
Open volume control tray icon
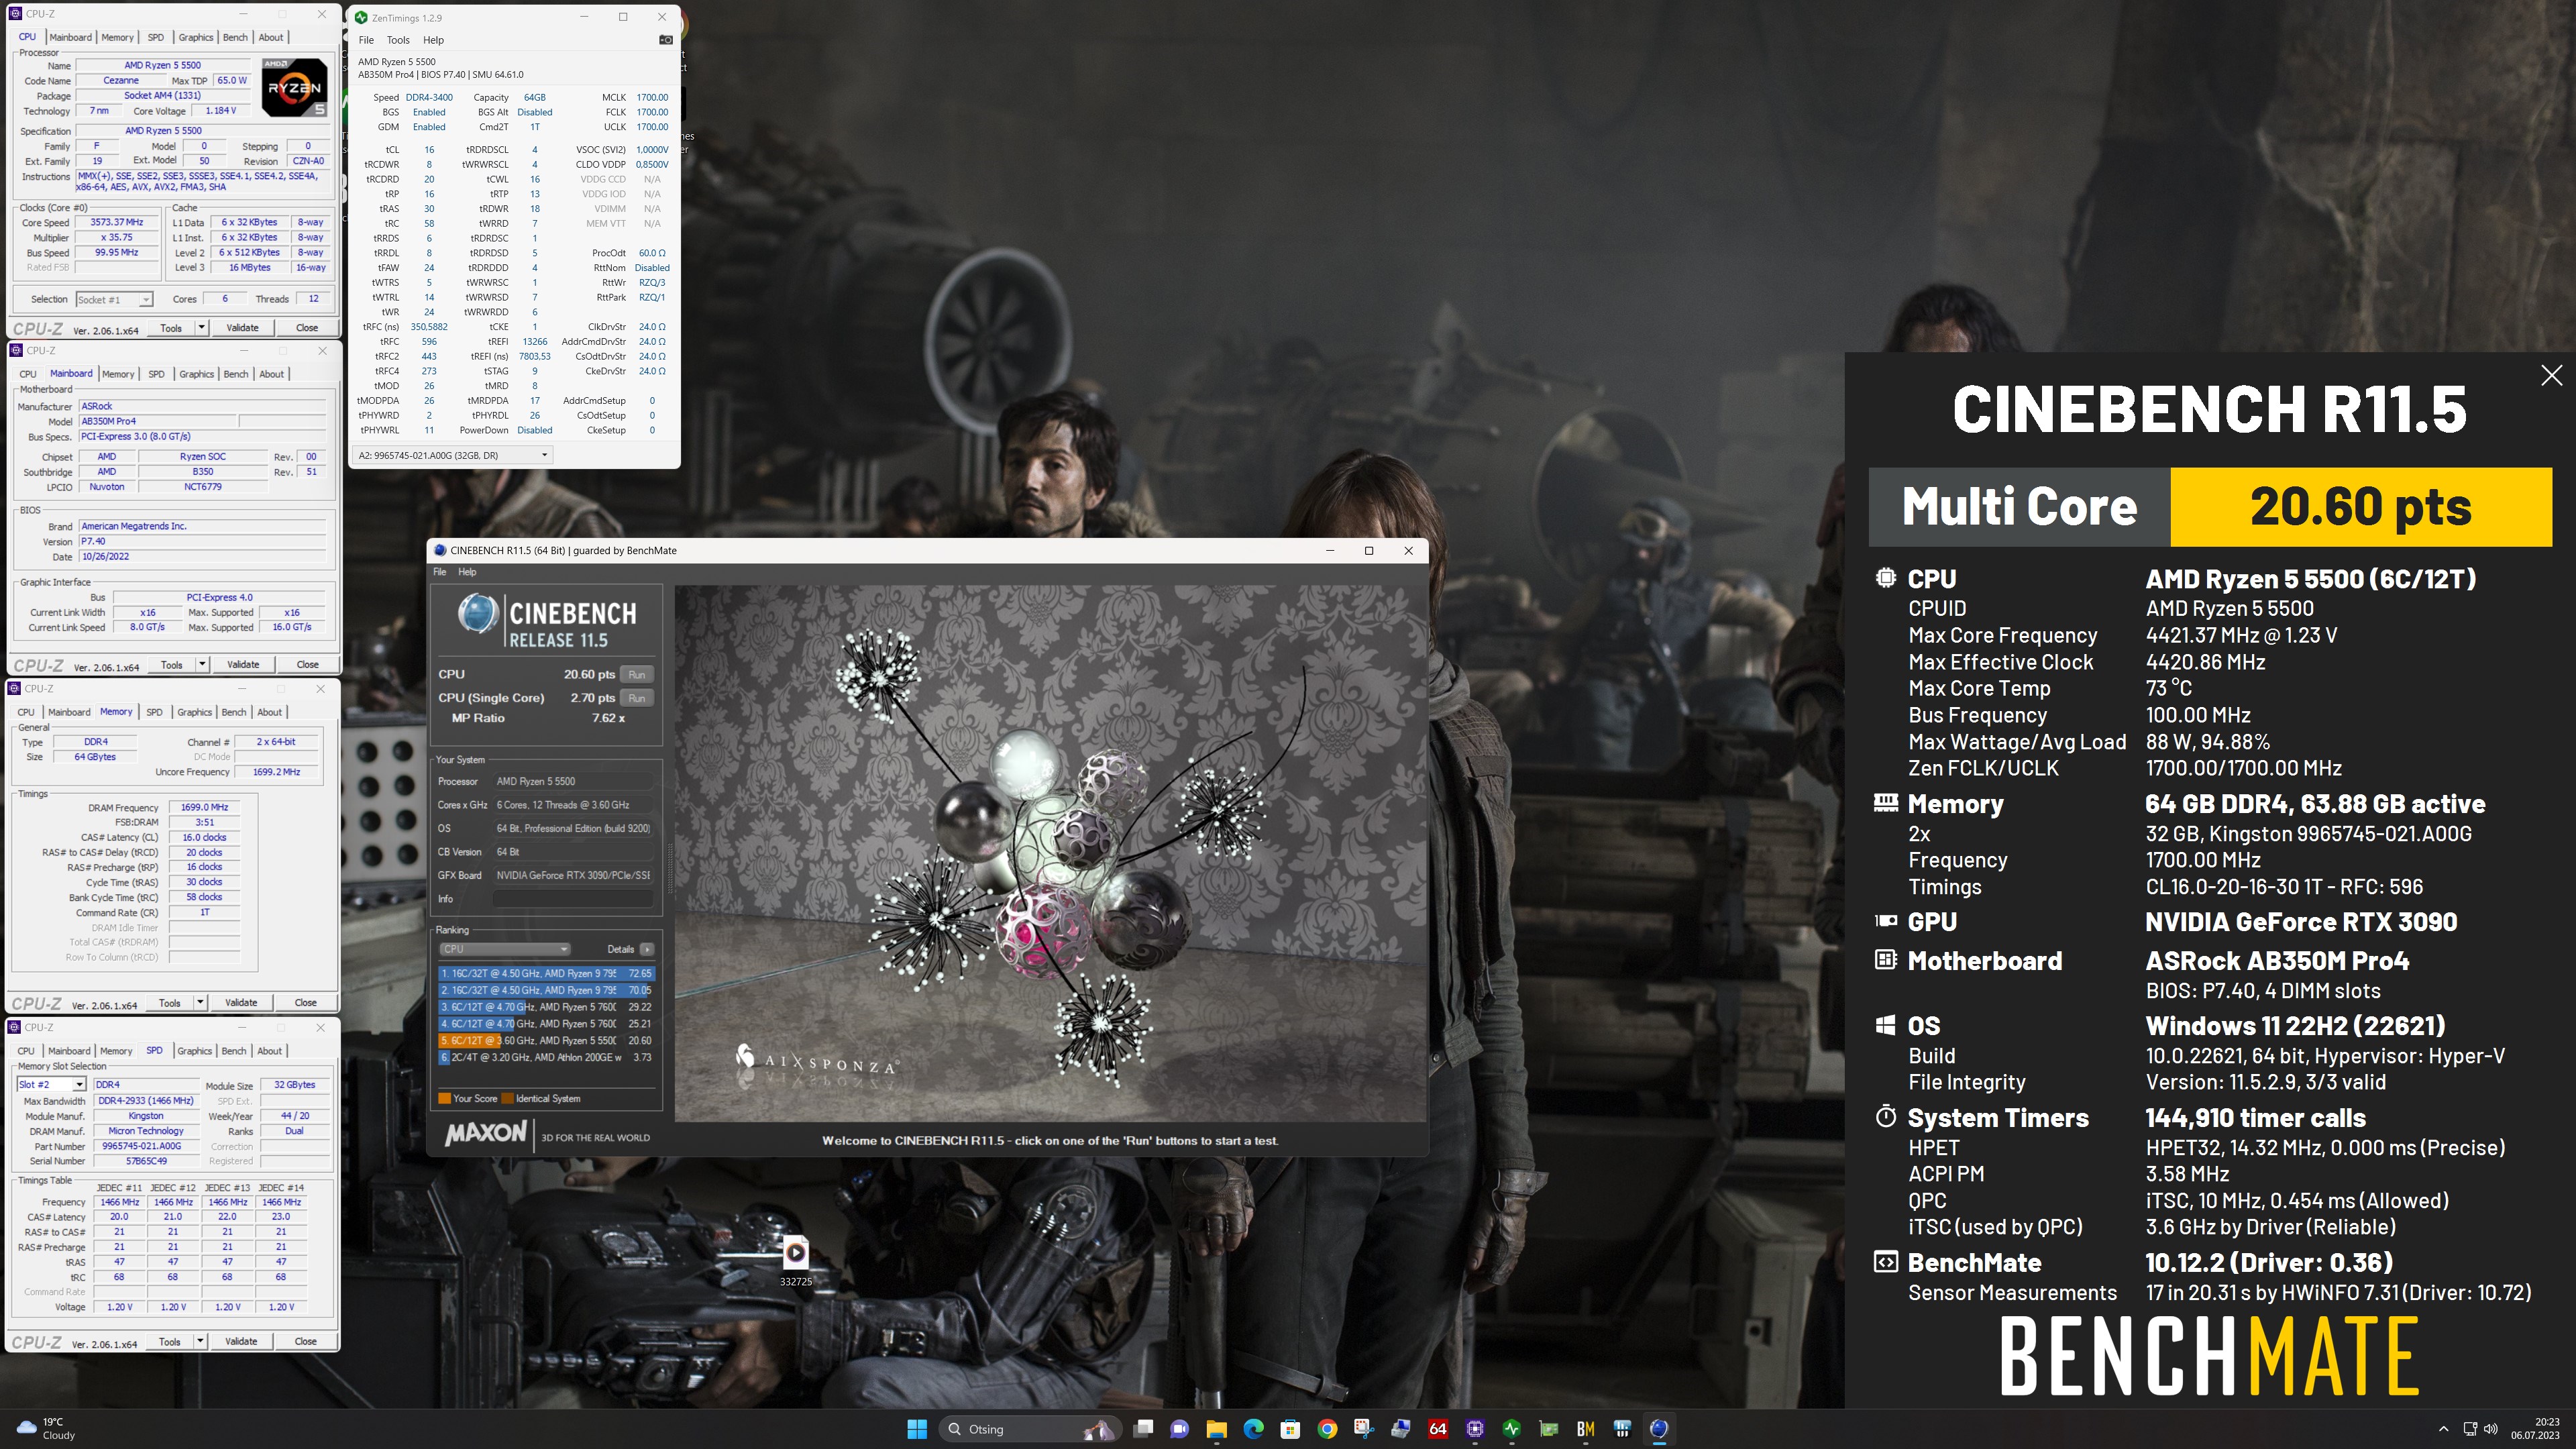pyautogui.click(x=2491, y=1429)
